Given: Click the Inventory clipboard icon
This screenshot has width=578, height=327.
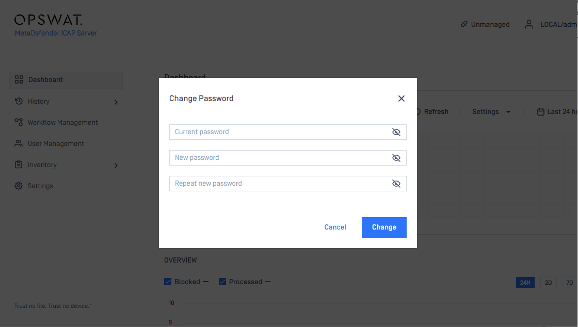Looking at the screenshot, I should [x=19, y=165].
